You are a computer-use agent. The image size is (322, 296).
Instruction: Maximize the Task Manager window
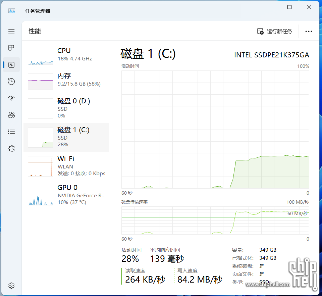[289, 7]
